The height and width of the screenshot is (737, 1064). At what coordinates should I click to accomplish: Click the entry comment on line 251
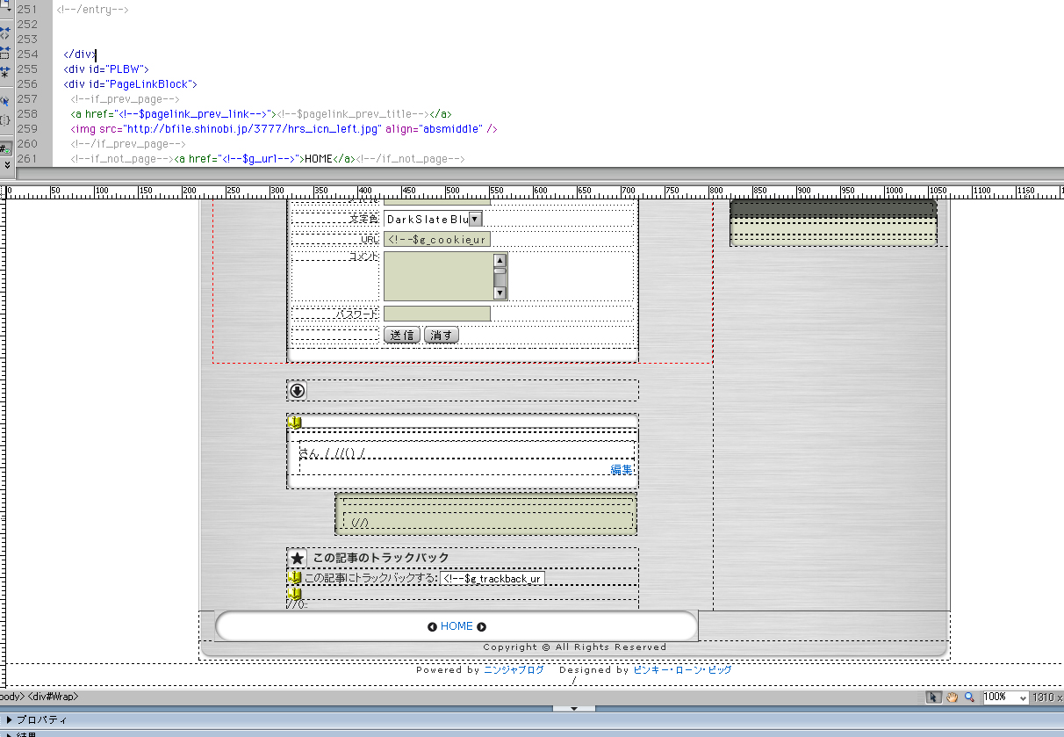[92, 9]
